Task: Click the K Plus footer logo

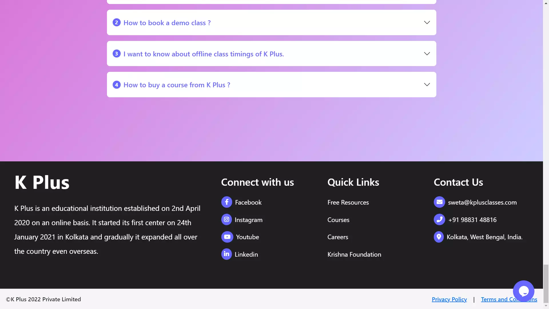Action: [x=42, y=182]
